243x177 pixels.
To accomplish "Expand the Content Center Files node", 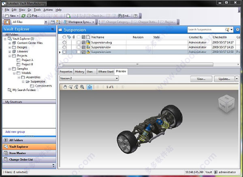I will click(10, 43).
